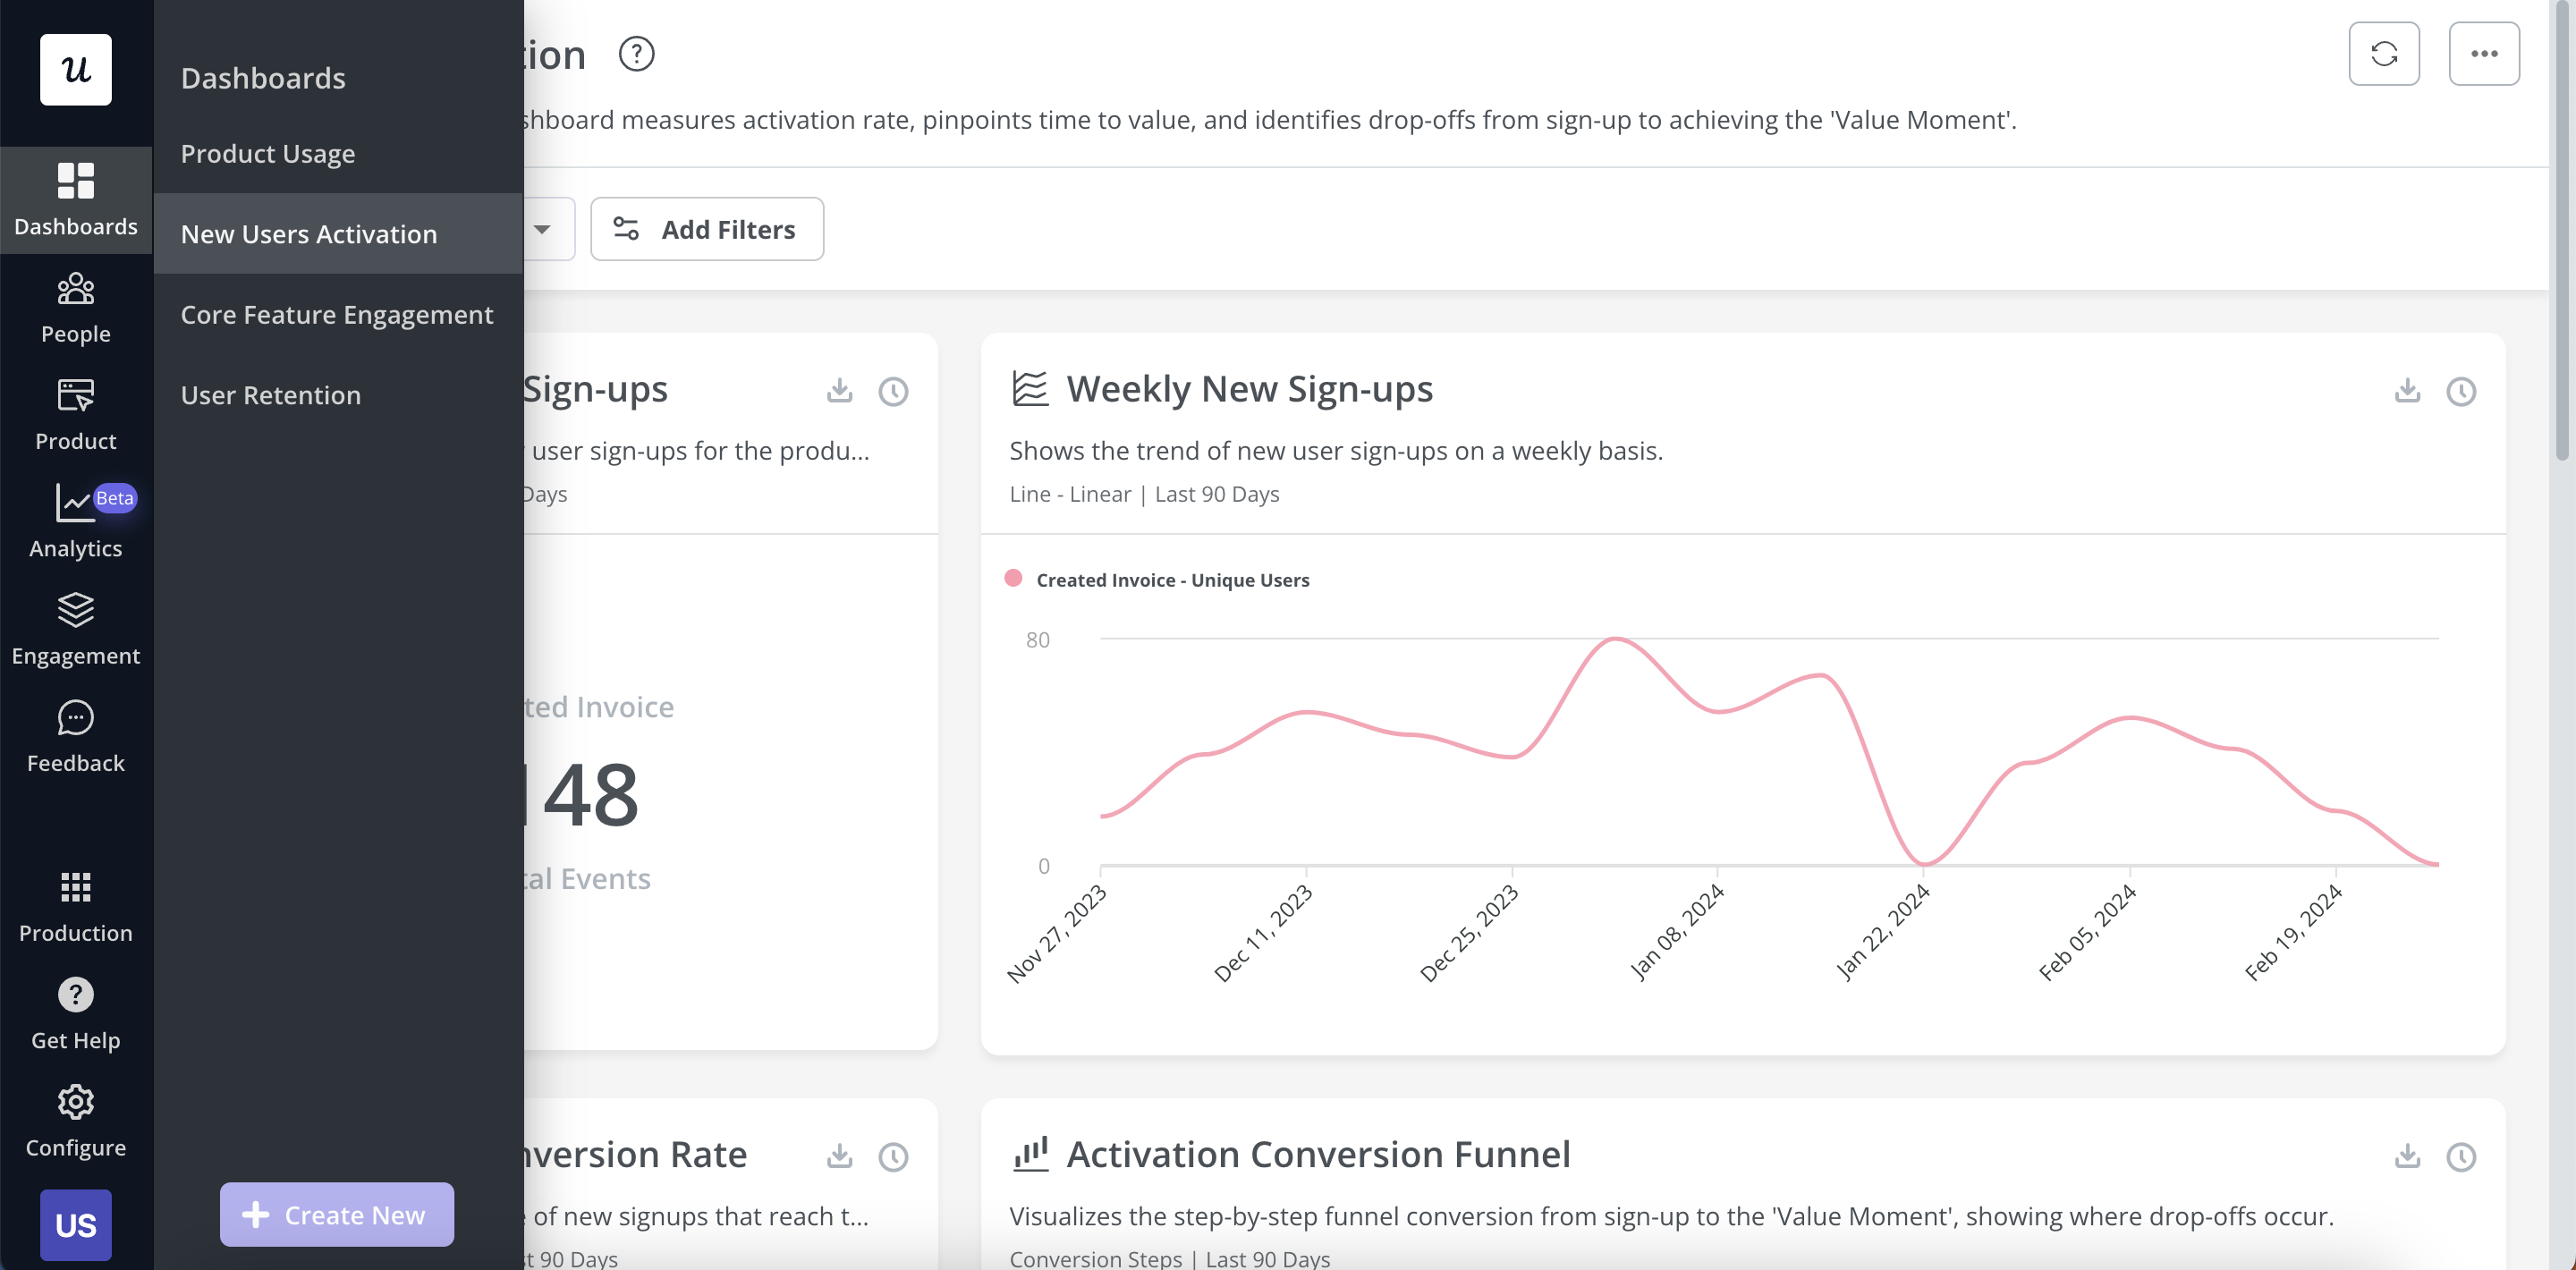
Task: Expand the Add Filters control
Action: pyautogui.click(x=707, y=229)
